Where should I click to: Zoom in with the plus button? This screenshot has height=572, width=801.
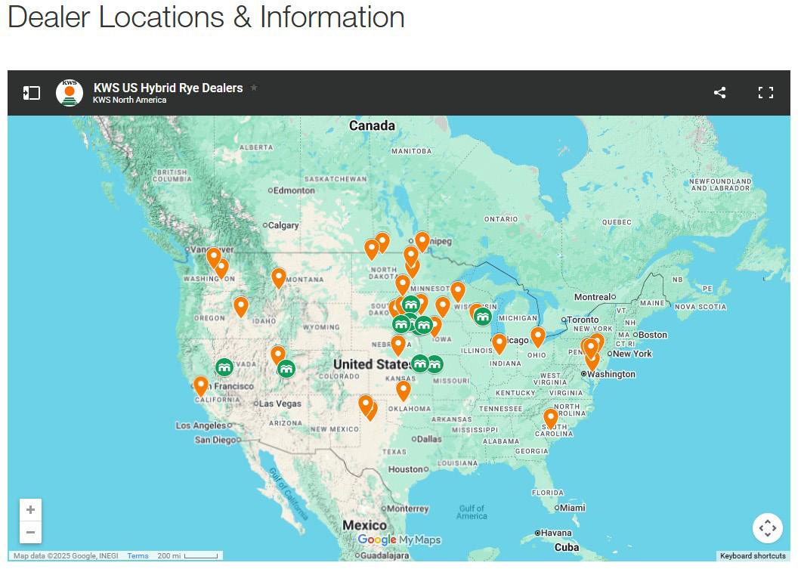coord(31,510)
